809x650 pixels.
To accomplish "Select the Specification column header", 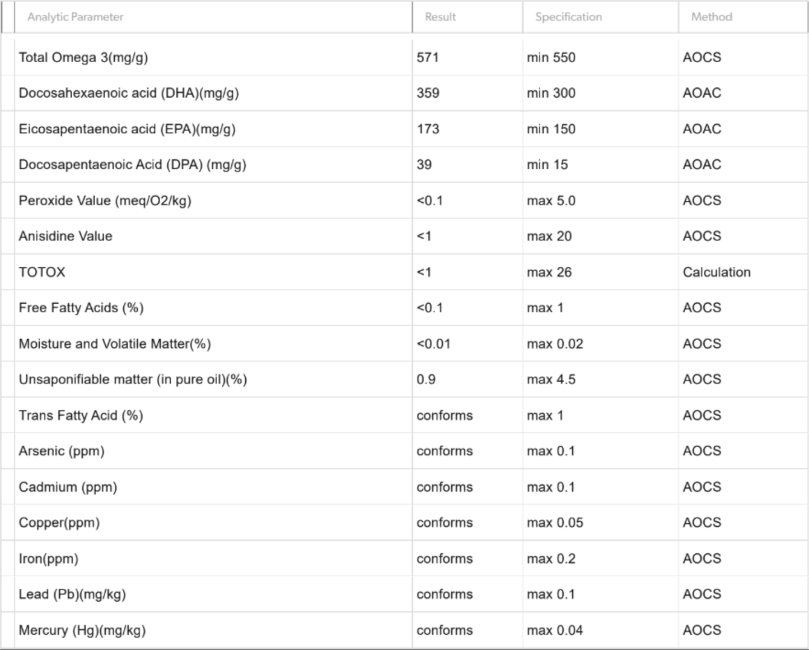I will tap(568, 17).
